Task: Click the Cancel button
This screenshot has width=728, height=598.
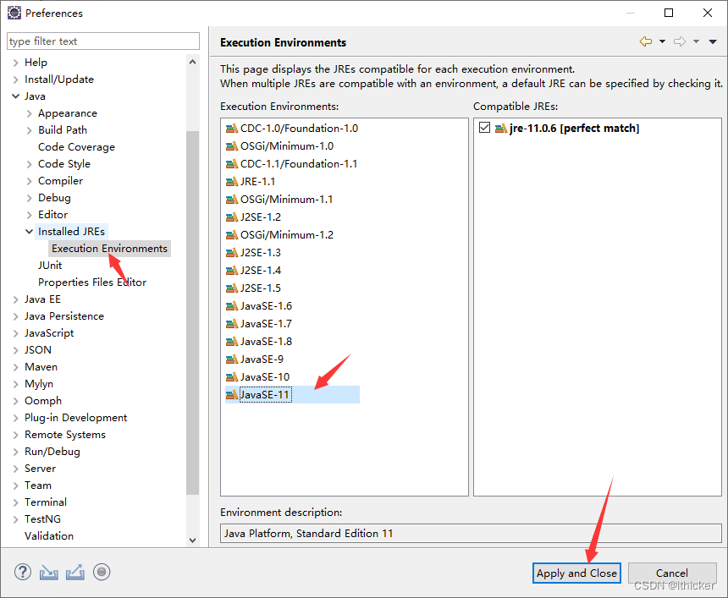Action: [x=672, y=573]
